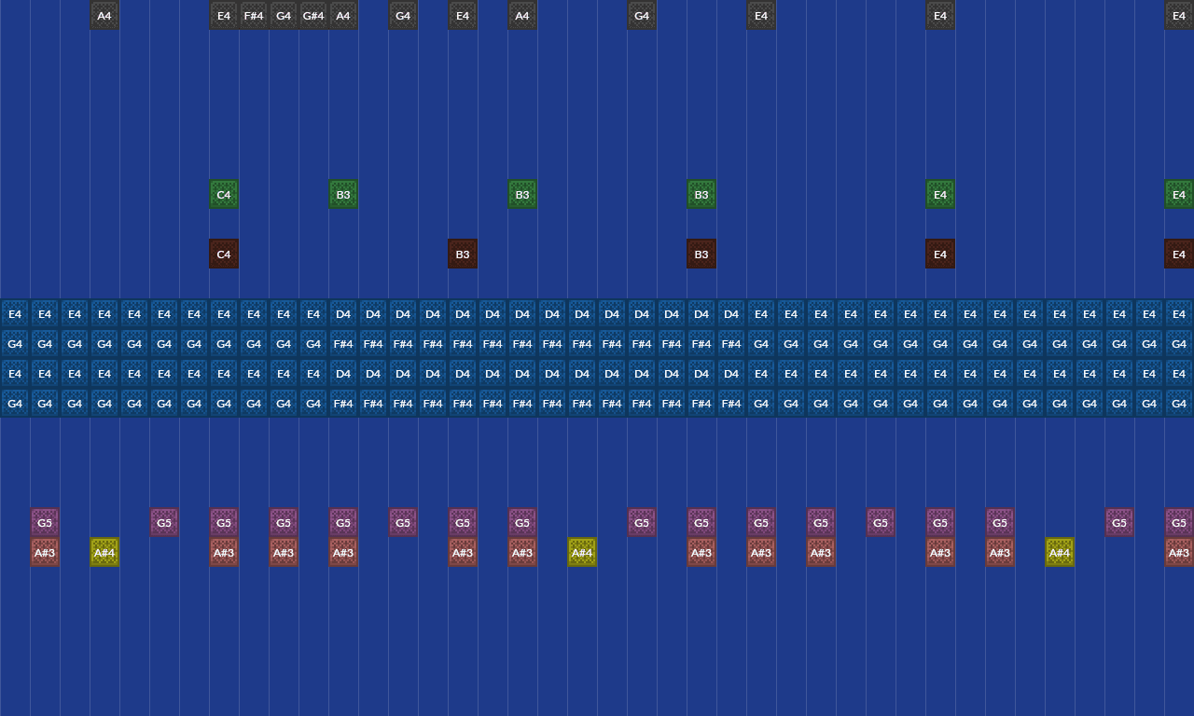Click the dark brown C4 note block
The width and height of the screenshot is (1194, 716).
[224, 255]
